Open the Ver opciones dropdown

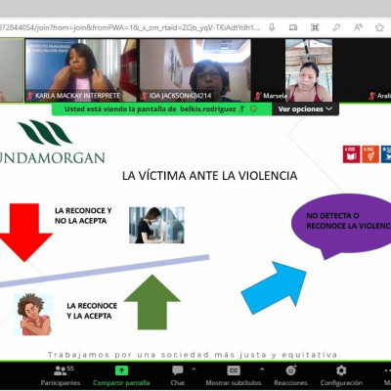[305, 109]
